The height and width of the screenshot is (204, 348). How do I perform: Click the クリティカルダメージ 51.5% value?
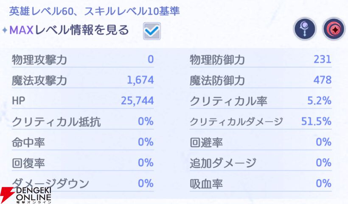point(316,121)
